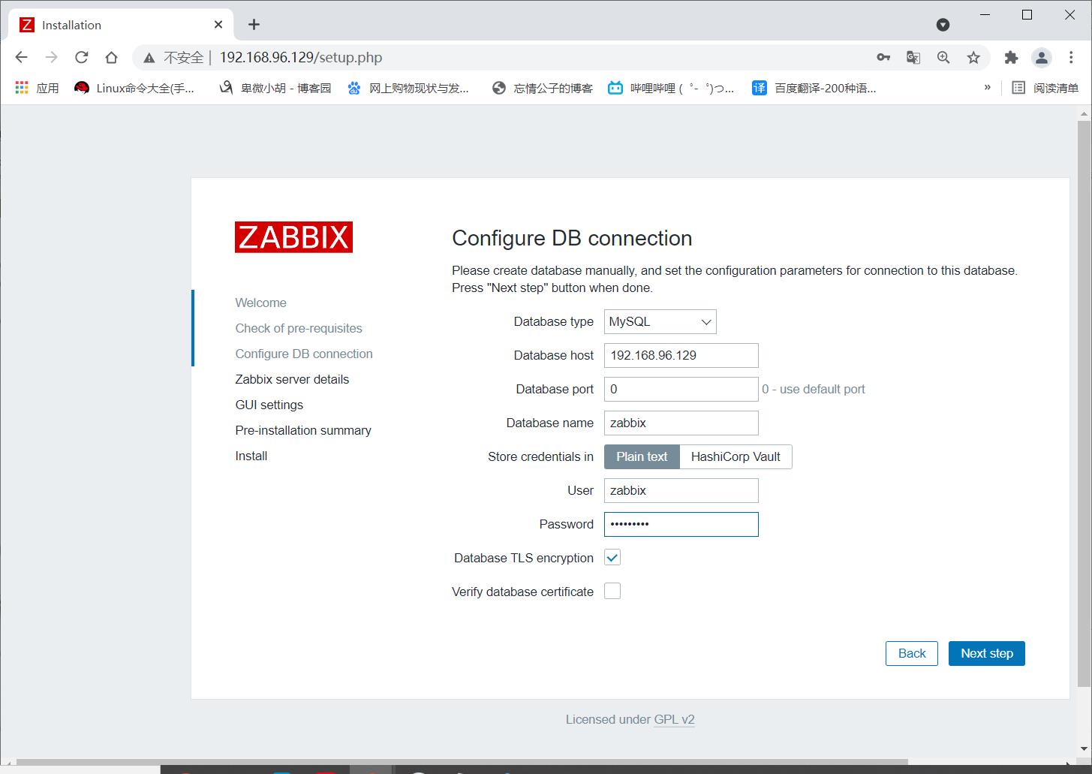Click GUI settings step

(x=269, y=405)
